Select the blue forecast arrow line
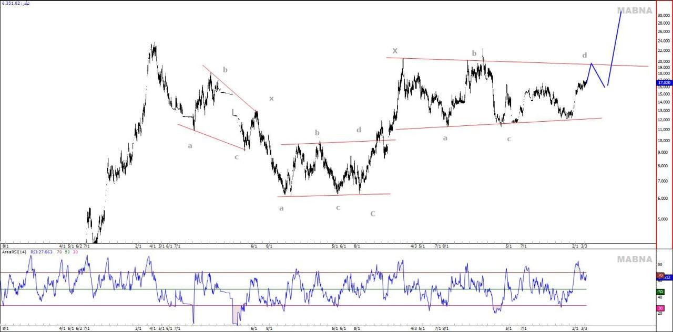 point(615,46)
